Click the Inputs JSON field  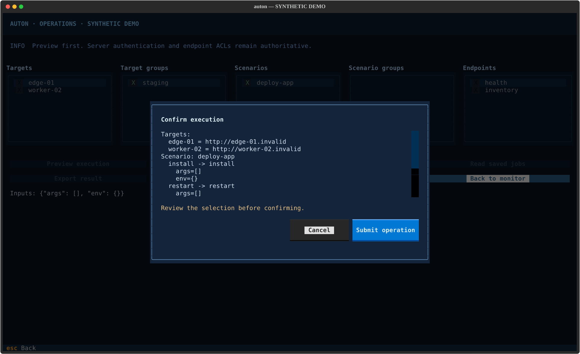pyautogui.click(x=67, y=193)
